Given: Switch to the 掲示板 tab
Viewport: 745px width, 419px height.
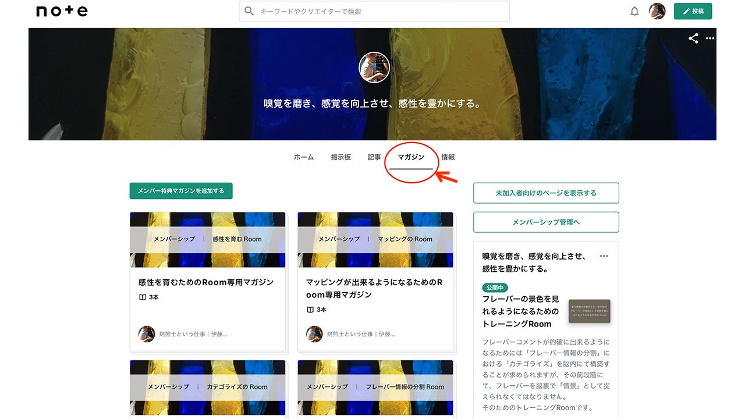Looking at the screenshot, I should [x=341, y=157].
